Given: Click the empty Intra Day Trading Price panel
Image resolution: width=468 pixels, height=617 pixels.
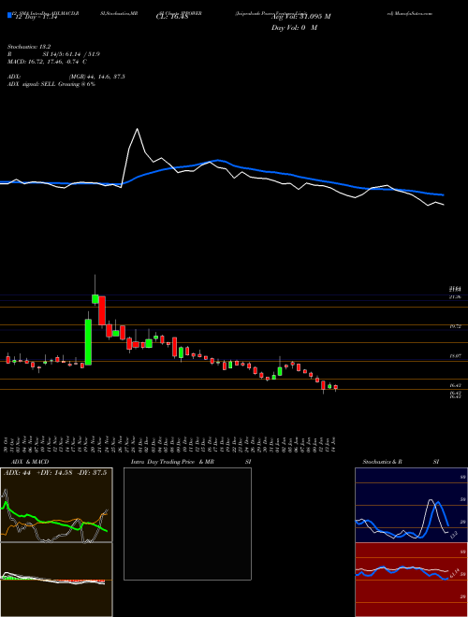Looking at the screenshot, I should 187,524.
